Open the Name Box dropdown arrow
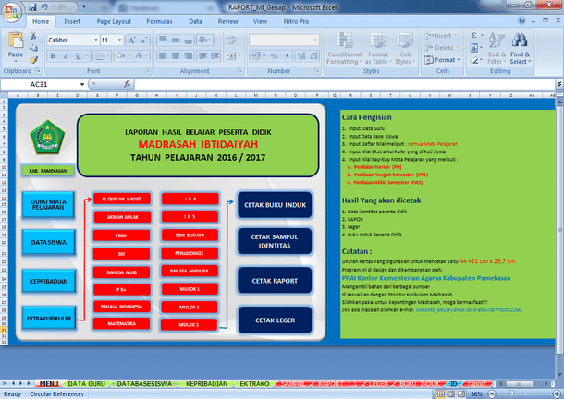Viewport: 564px width, 399px height. pyautogui.click(x=82, y=84)
